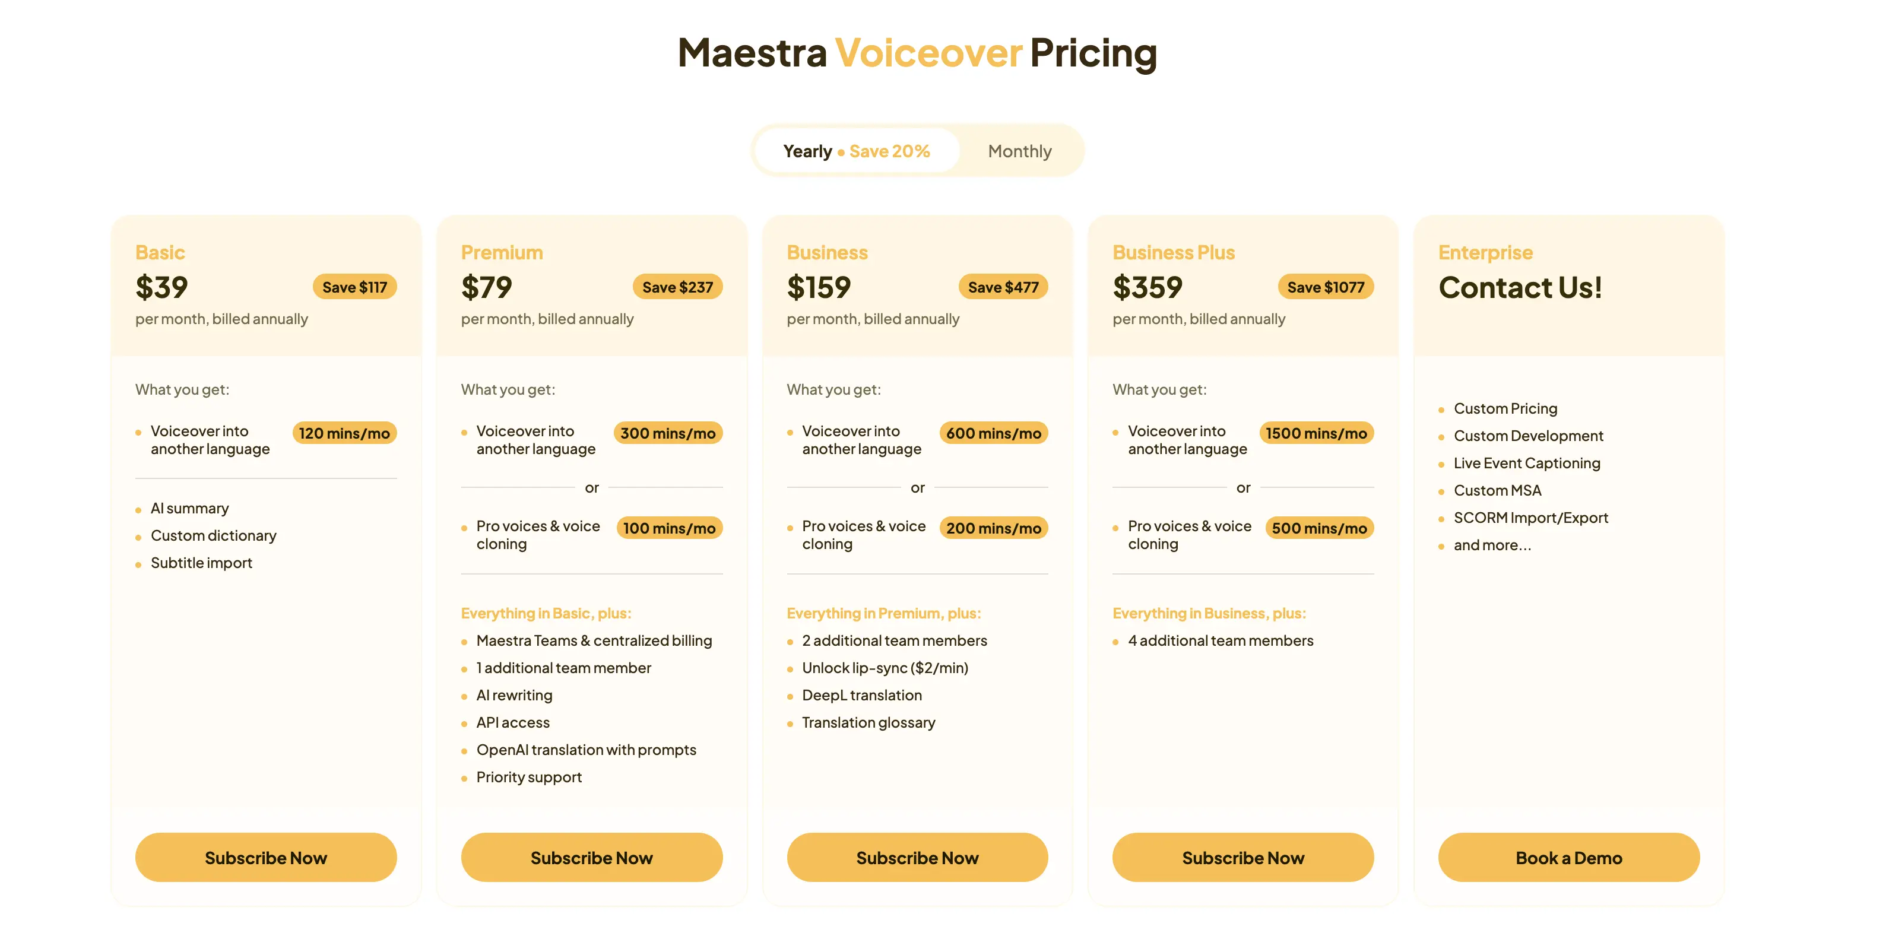The height and width of the screenshot is (936, 1886).
Task: Switch billing to Monthly
Action: coord(1019,151)
